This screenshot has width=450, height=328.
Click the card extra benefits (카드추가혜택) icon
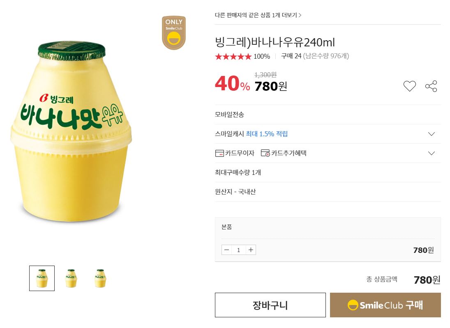(x=265, y=153)
